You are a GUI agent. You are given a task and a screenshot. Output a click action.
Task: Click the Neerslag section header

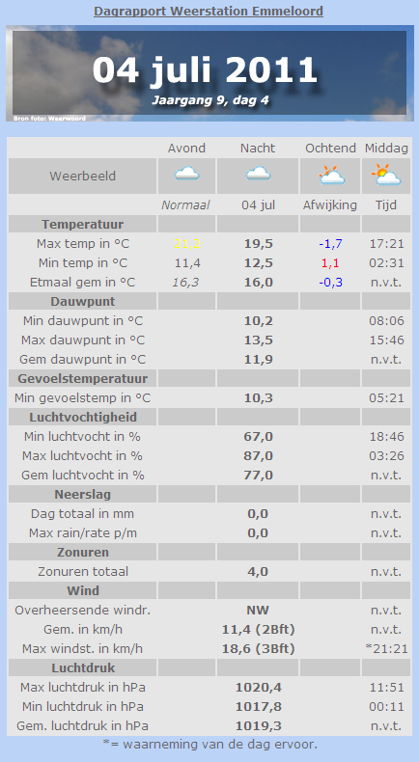point(83,494)
